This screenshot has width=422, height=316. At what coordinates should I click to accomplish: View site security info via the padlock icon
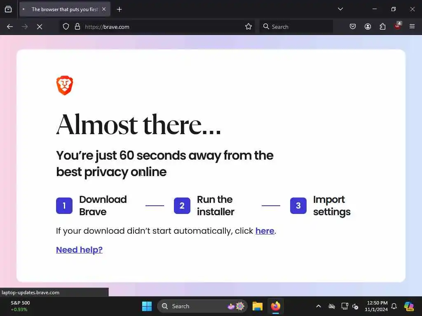click(77, 27)
